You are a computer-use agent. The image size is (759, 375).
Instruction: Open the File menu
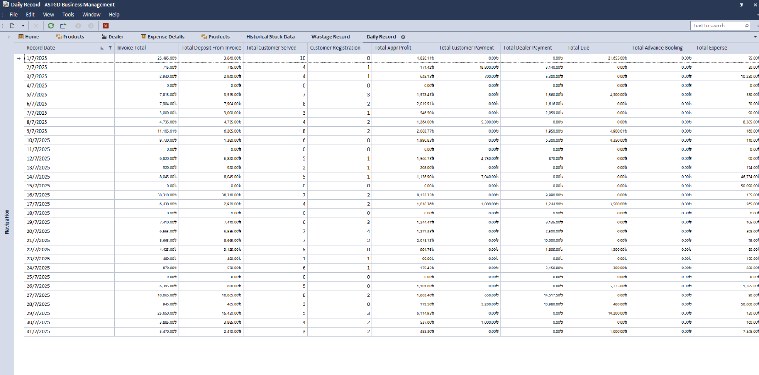tap(14, 15)
